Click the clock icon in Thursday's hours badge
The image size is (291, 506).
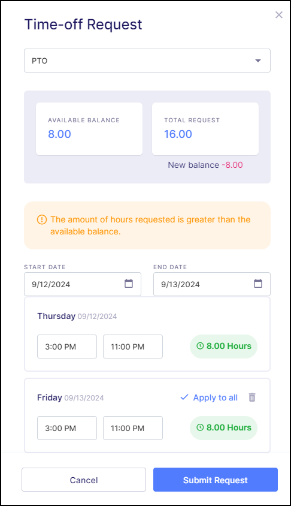200,346
